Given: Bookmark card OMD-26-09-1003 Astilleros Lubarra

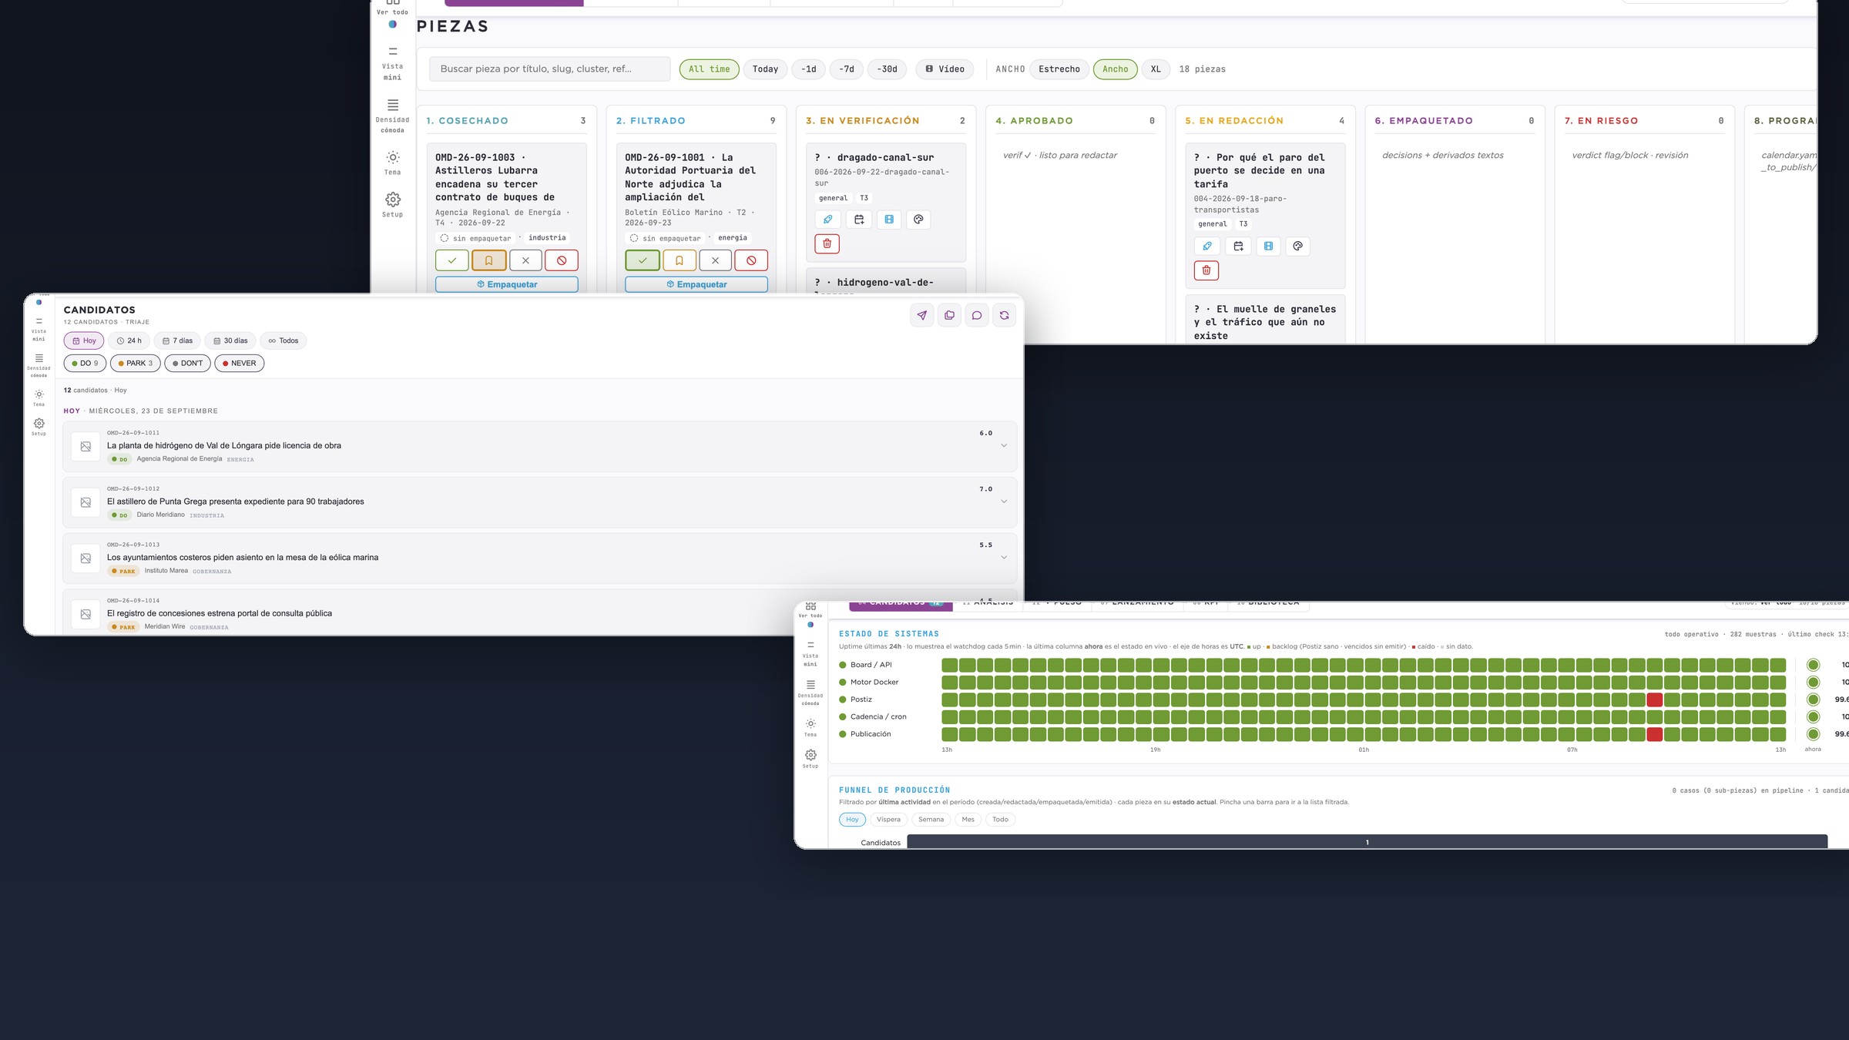Looking at the screenshot, I should pos(488,260).
